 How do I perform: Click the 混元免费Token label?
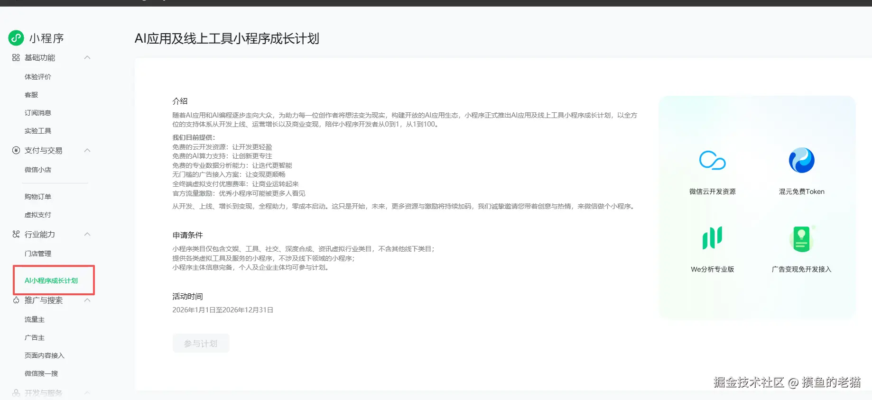[802, 191]
